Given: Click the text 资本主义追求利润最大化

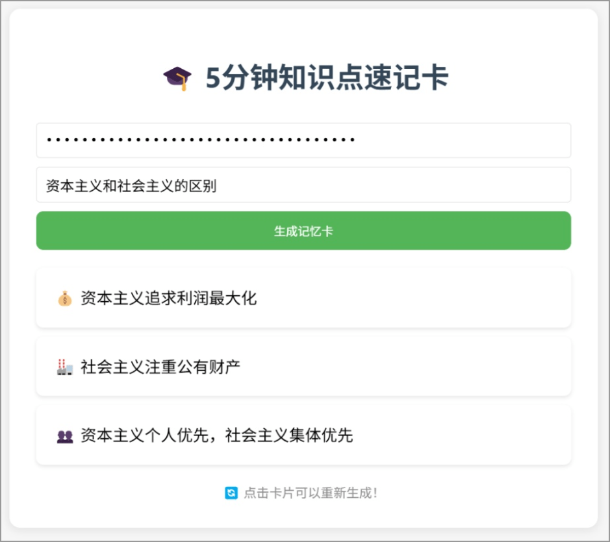Looking at the screenshot, I should (x=168, y=299).
